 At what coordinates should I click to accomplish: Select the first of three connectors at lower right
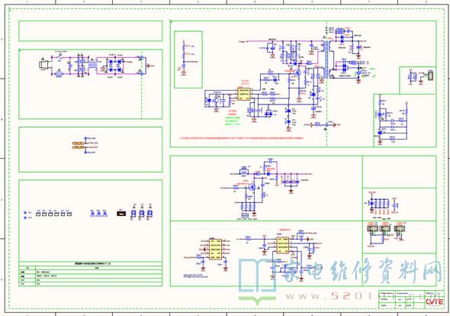(x=372, y=229)
